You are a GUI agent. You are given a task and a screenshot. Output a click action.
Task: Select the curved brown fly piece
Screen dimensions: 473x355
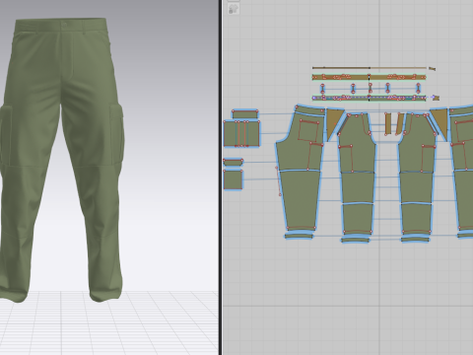click(x=399, y=124)
